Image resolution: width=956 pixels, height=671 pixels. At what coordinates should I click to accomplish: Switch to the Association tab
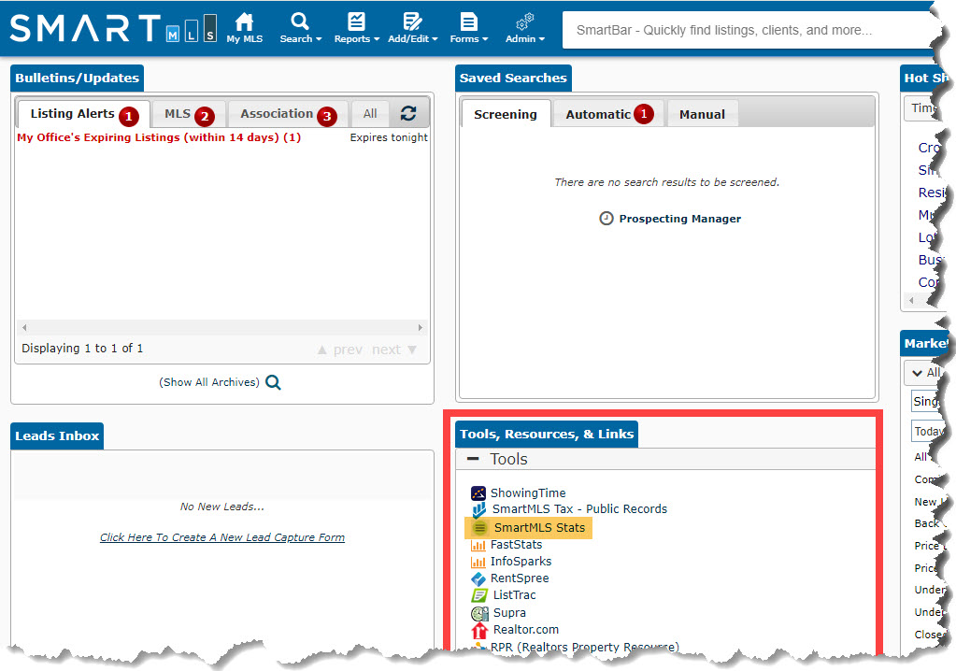[x=277, y=114]
